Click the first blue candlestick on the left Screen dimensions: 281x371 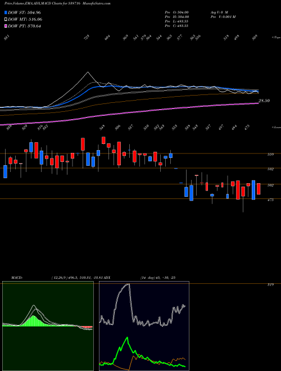tap(5, 172)
